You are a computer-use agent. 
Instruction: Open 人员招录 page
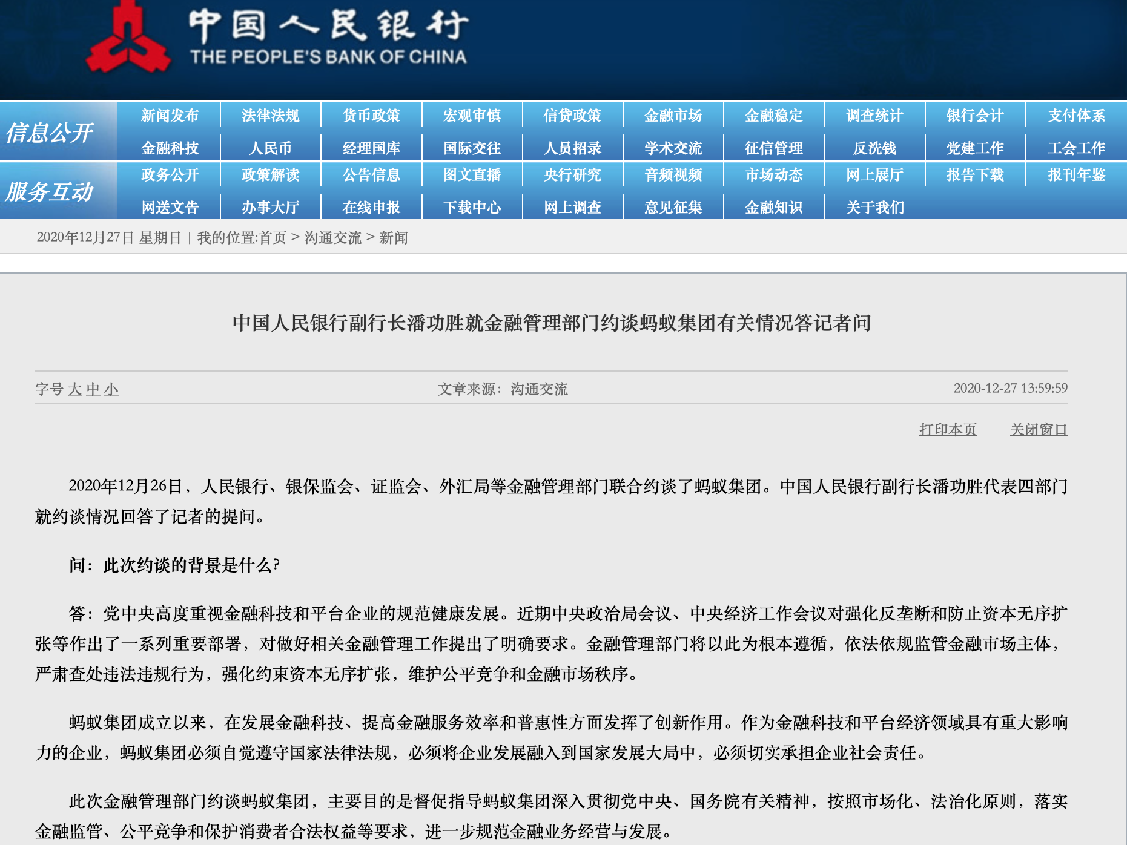coord(572,148)
